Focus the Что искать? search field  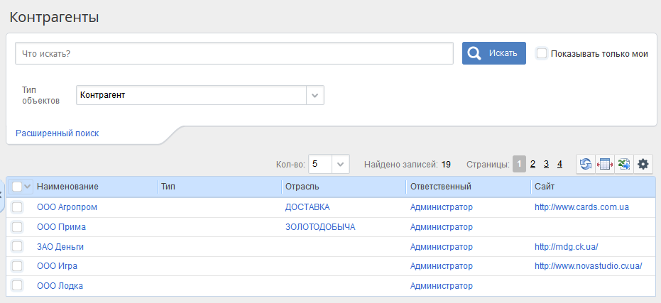234,53
